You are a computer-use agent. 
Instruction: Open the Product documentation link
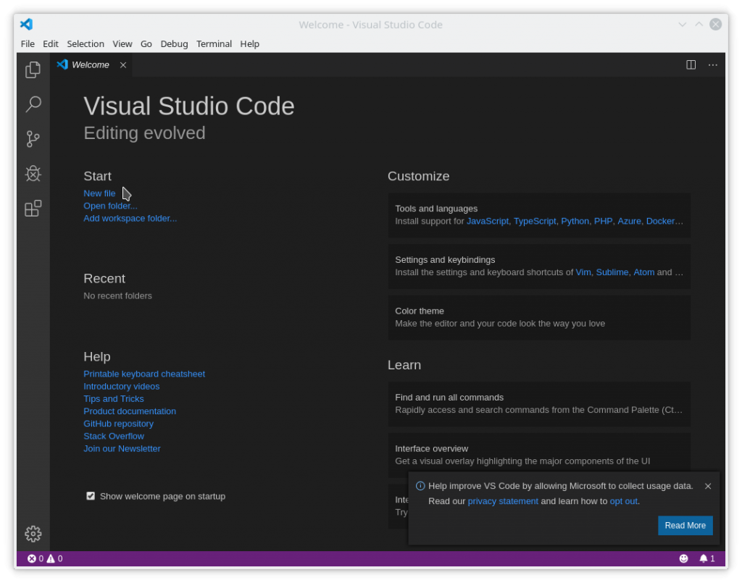click(130, 411)
